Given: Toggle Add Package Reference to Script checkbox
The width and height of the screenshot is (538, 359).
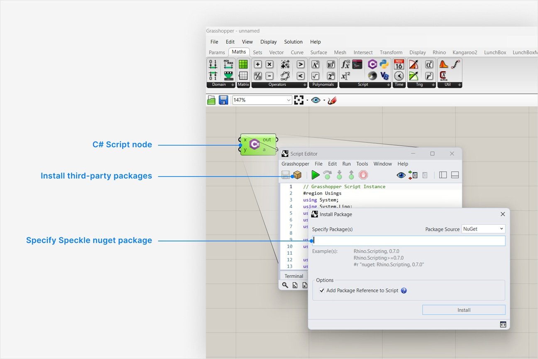Looking at the screenshot, I should point(322,290).
